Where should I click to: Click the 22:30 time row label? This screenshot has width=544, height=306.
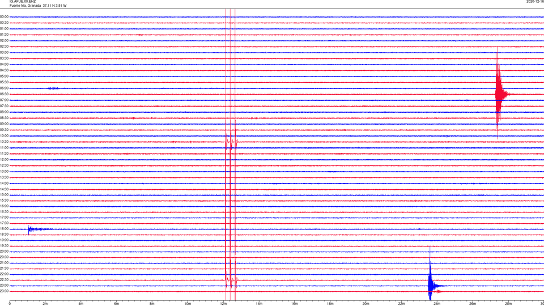(x=4, y=279)
